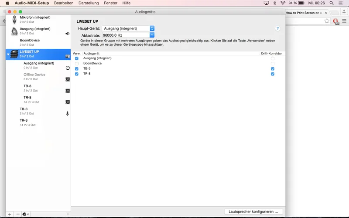Open the gear action menu
This screenshot has height=218, width=349.
point(26,214)
